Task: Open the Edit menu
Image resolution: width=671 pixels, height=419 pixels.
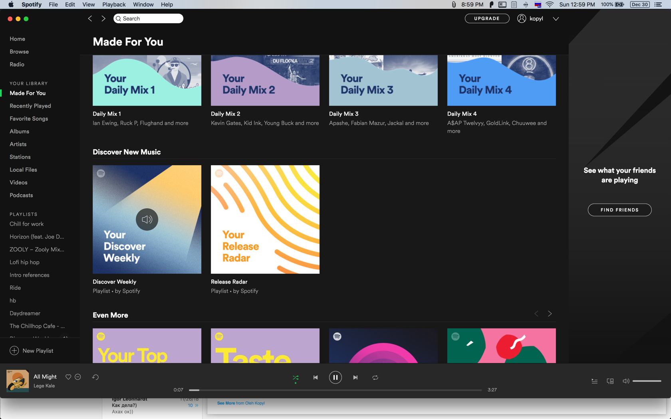Action: (x=70, y=4)
